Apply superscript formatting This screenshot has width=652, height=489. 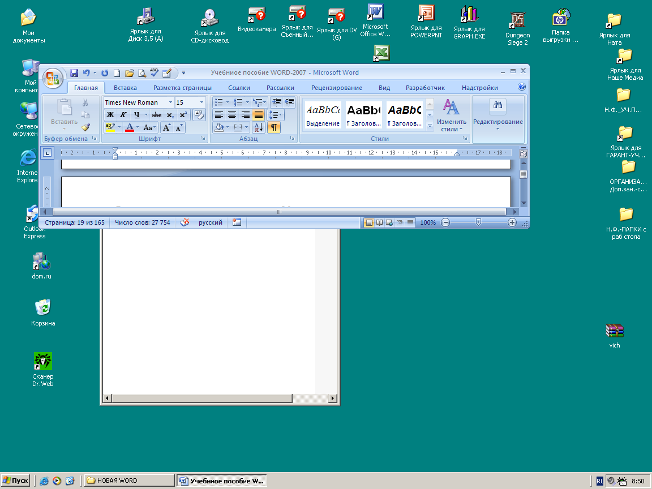tap(183, 115)
